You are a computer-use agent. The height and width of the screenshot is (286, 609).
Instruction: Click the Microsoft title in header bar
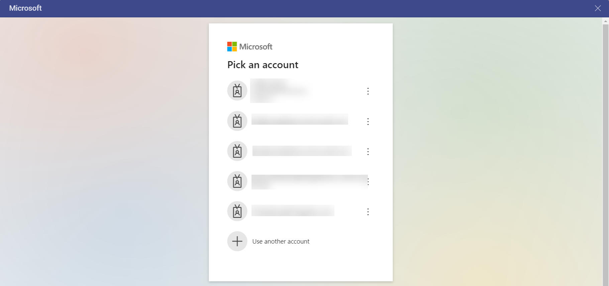pos(25,8)
